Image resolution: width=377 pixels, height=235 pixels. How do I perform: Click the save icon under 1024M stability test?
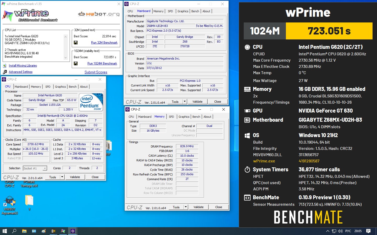coord(76,63)
